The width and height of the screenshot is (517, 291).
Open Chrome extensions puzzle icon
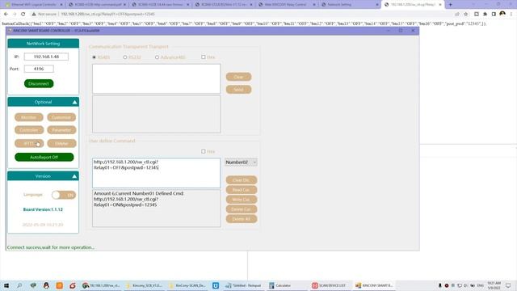pyautogui.click(x=485, y=15)
